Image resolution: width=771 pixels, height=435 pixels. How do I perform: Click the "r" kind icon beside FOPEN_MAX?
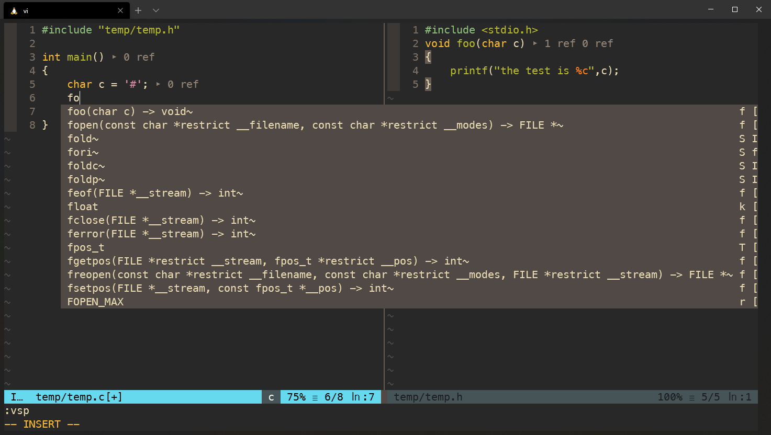[x=742, y=302]
